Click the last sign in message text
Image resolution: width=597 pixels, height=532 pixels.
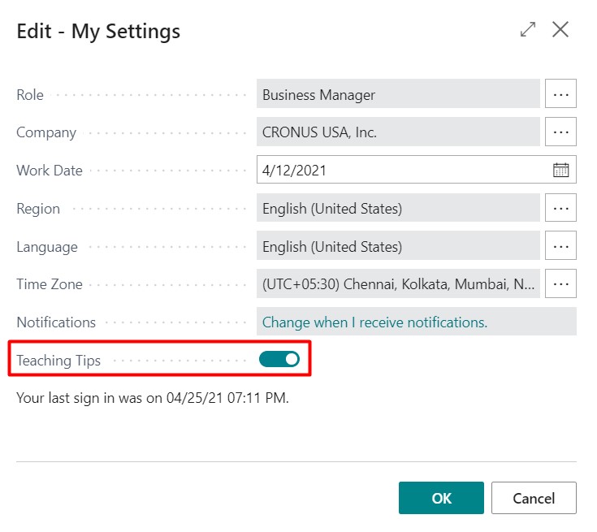click(153, 399)
